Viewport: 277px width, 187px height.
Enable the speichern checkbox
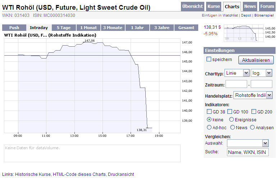pos(209,59)
